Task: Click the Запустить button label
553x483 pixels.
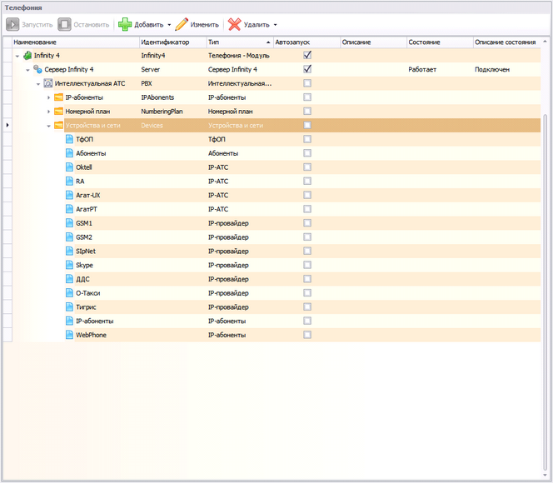Action: (37, 25)
